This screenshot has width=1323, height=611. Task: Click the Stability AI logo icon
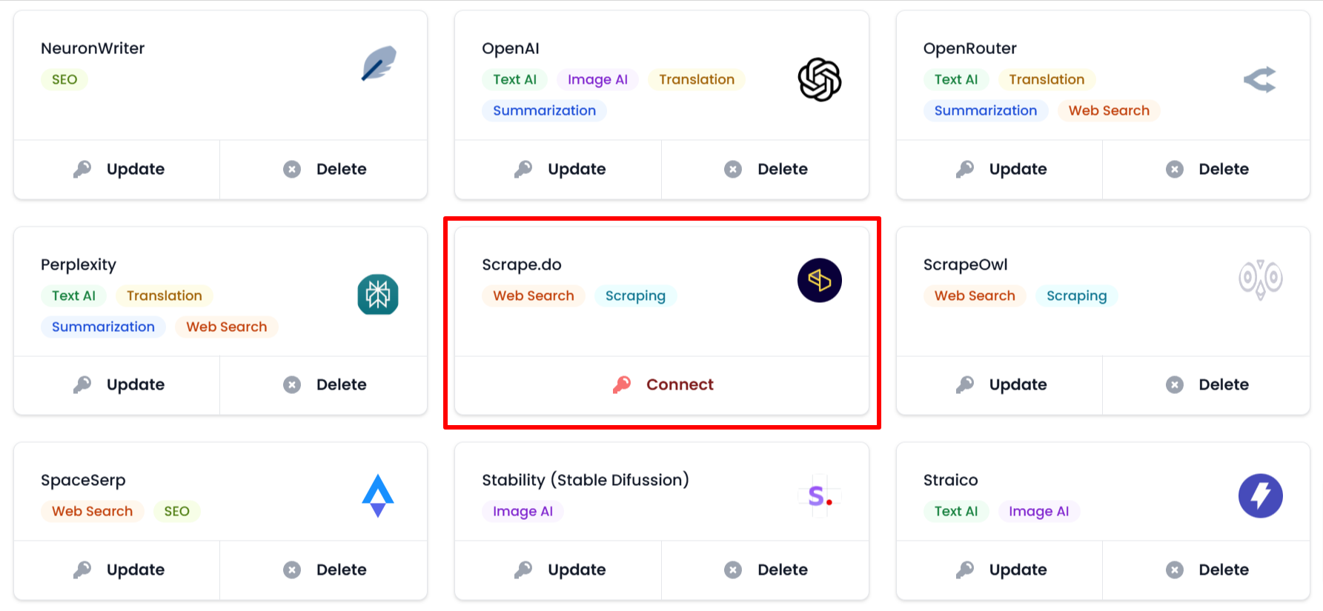[x=819, y=495]
